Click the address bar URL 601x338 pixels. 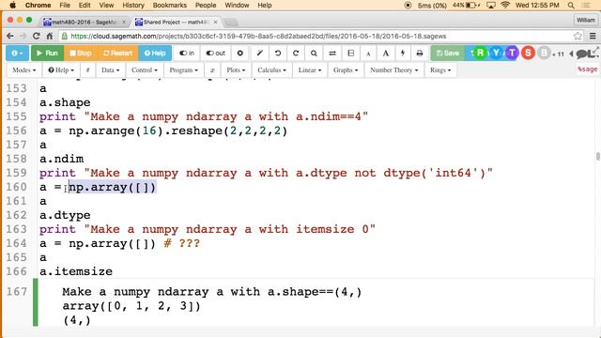[x=258, y=36]
